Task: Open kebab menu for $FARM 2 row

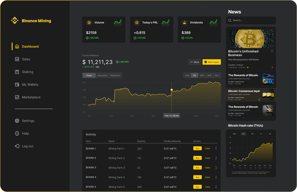Action: (x=216, y=158)
